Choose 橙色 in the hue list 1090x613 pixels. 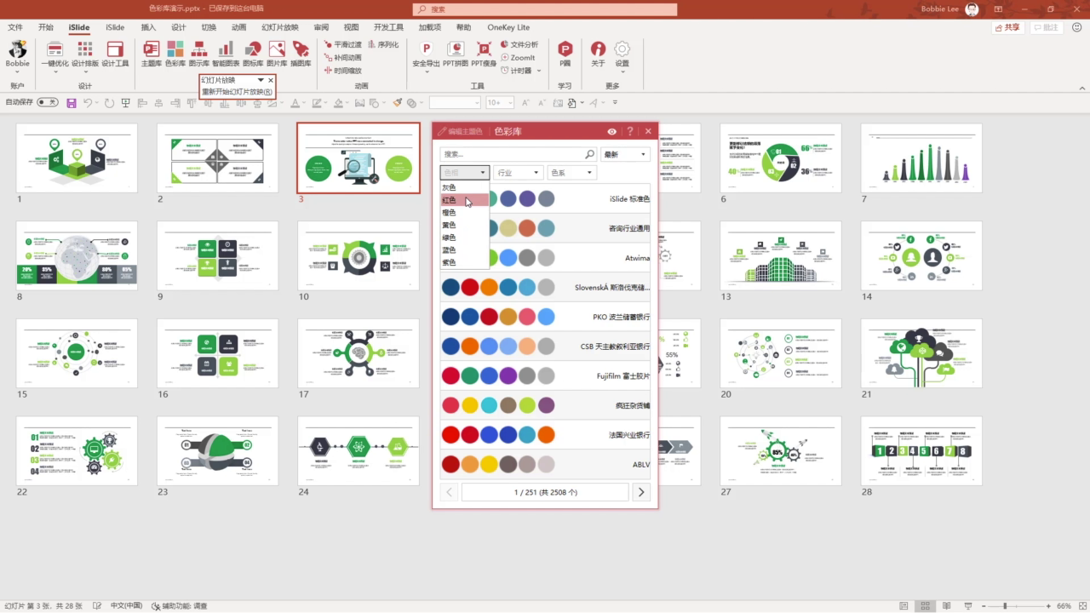point(464,213)
